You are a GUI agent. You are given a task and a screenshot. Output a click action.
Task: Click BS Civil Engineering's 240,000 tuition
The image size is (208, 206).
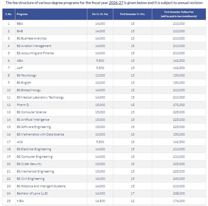tap(179, 179)
